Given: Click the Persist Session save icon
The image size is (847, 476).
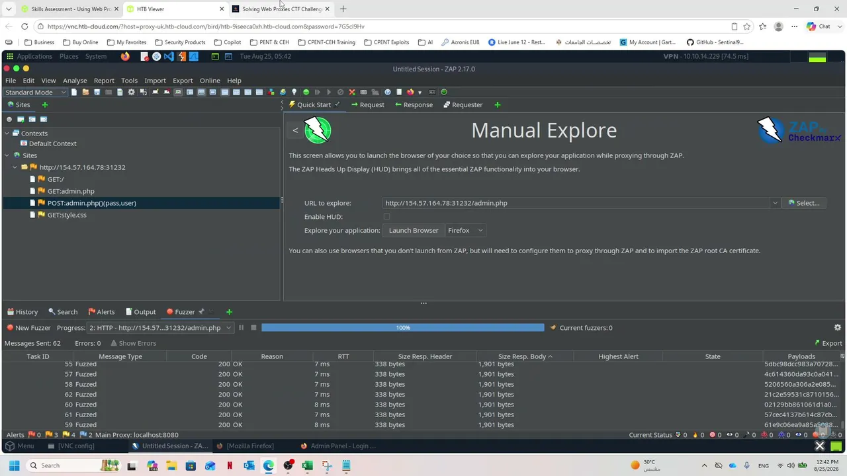Looking at the screenshot, I should 97,93.
